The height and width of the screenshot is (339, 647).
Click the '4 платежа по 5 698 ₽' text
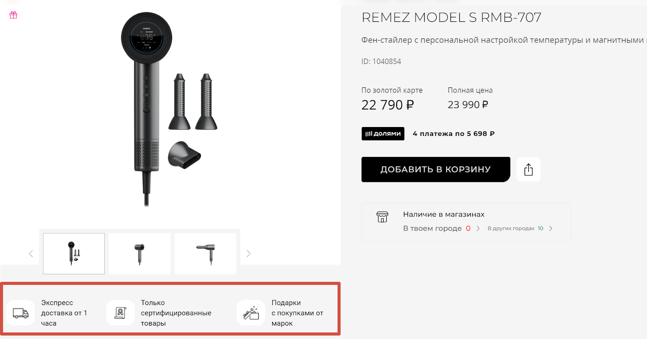(x=453, y=134)
